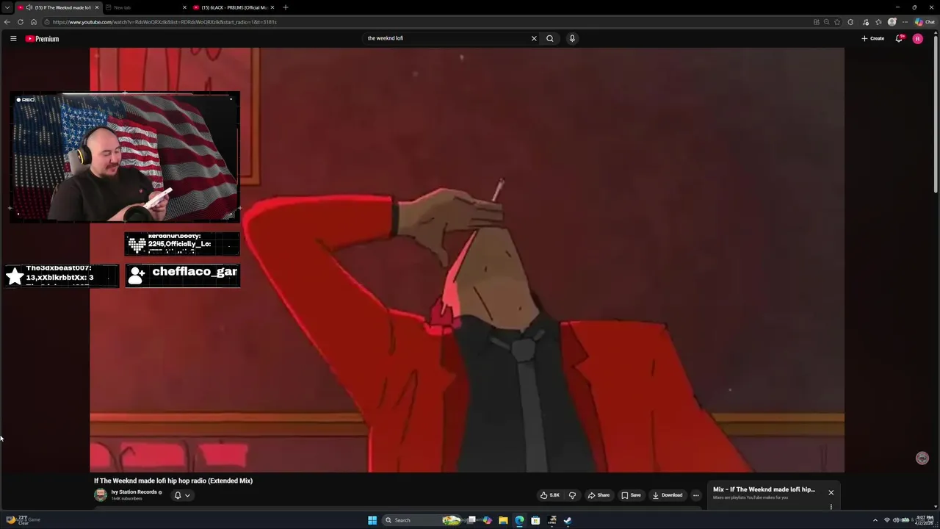The width and height of the screenshot is (940, 529).
Task: Open Mix playlist panel three-dot options
Action: pos(831,507)
